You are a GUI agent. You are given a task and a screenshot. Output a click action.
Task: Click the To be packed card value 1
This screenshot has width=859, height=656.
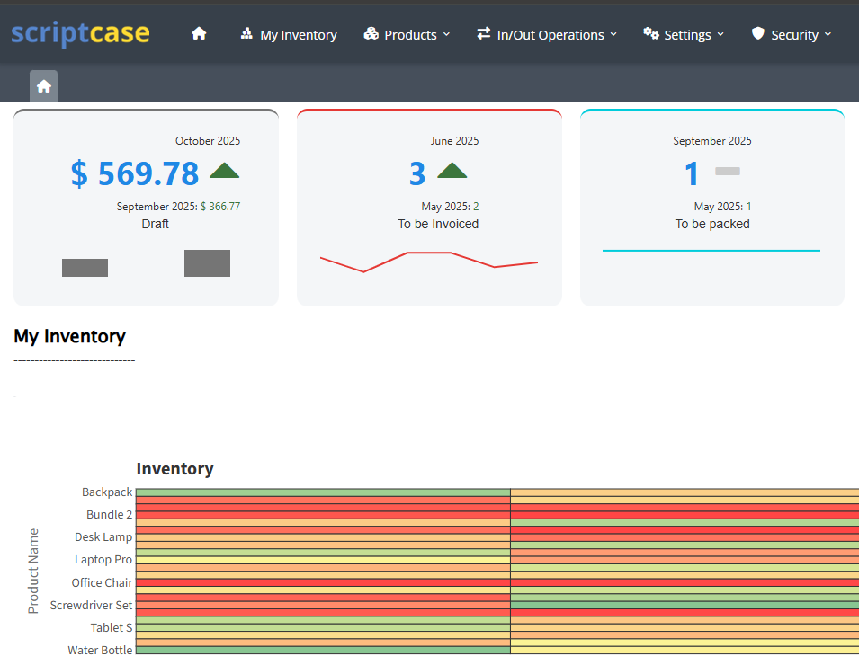point(691,173)
